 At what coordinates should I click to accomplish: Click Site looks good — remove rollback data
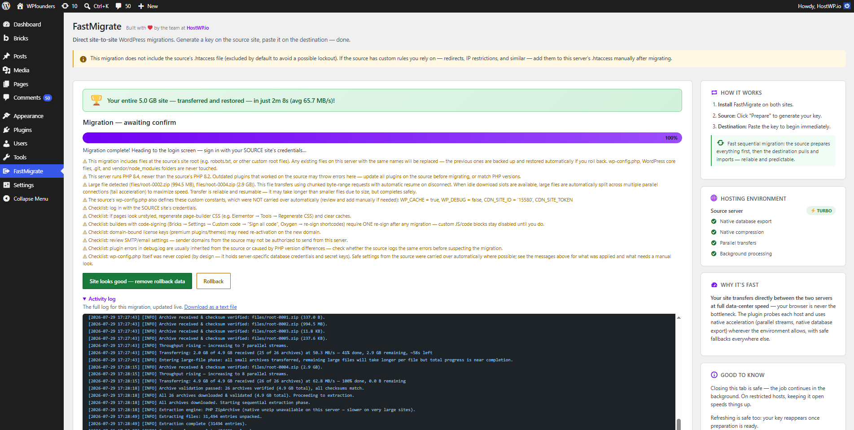(137, 281)
